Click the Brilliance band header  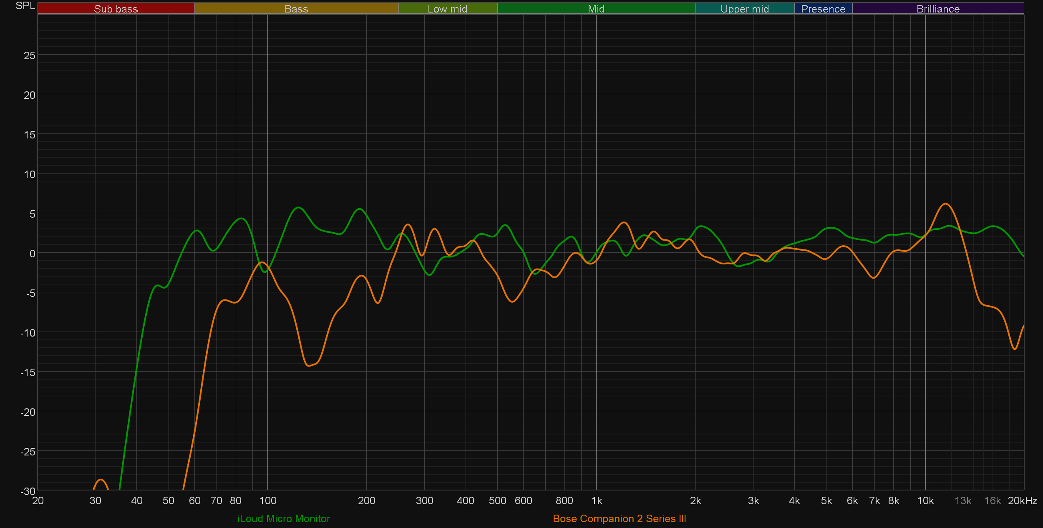pos(938,9)
